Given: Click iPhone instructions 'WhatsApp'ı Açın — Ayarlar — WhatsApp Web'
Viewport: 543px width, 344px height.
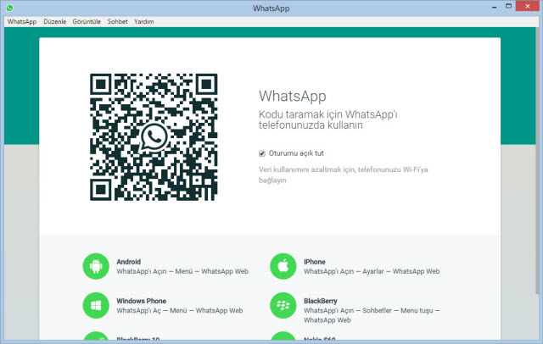Looking at the screenshot, I should (372, 271).
